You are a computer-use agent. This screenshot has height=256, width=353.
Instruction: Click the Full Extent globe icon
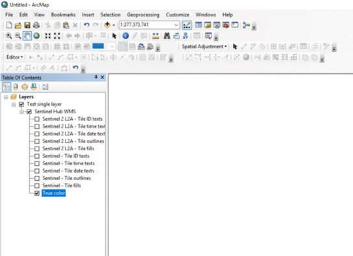[36, 36]
